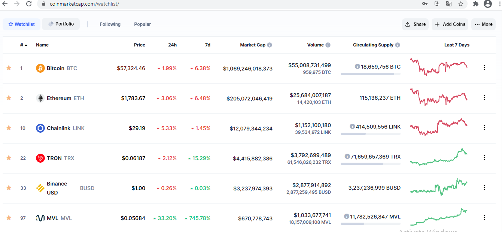The width and height of the screenshot is (502, 232).
Task: Open the three-dot menu for Chainlink
Action: 484,127
